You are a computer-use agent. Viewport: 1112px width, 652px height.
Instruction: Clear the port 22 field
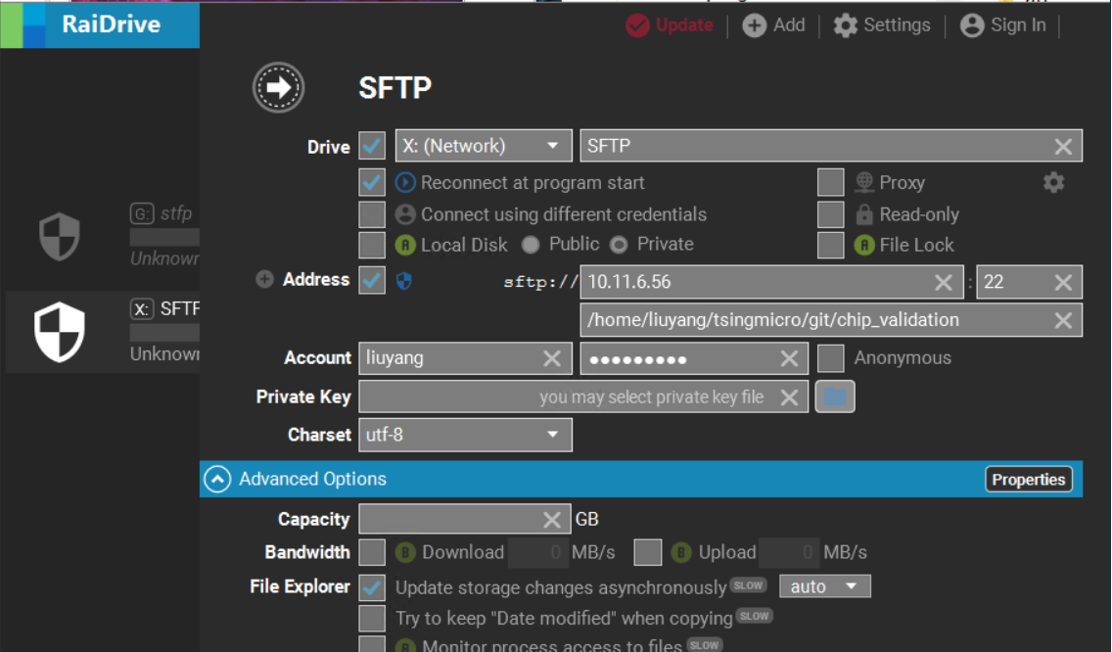(1062, 282)
